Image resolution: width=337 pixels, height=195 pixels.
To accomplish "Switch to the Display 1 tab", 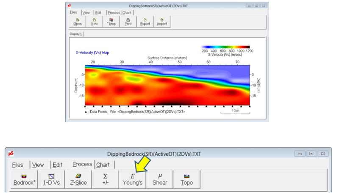I will click(76, 33).
